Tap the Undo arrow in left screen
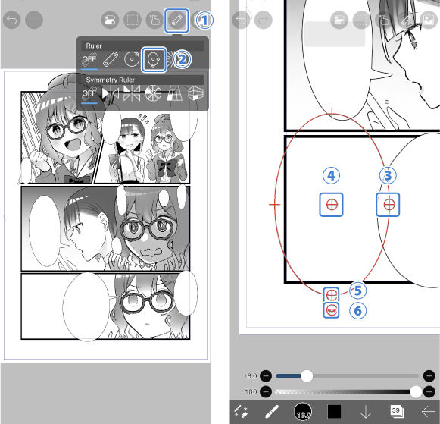Screen dimensions: 440x424 point(12,20)
